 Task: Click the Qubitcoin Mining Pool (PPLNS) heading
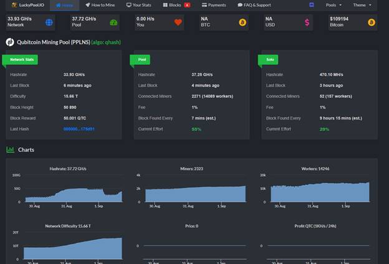coord(54,42)
